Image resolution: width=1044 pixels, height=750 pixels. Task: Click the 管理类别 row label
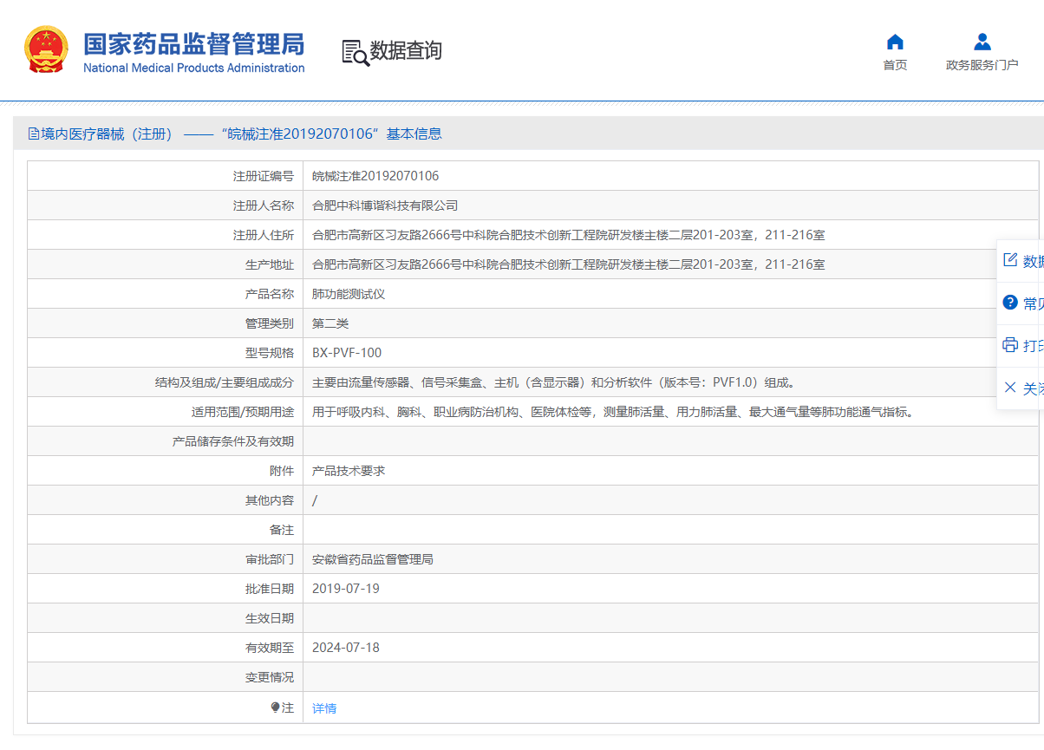270,323
